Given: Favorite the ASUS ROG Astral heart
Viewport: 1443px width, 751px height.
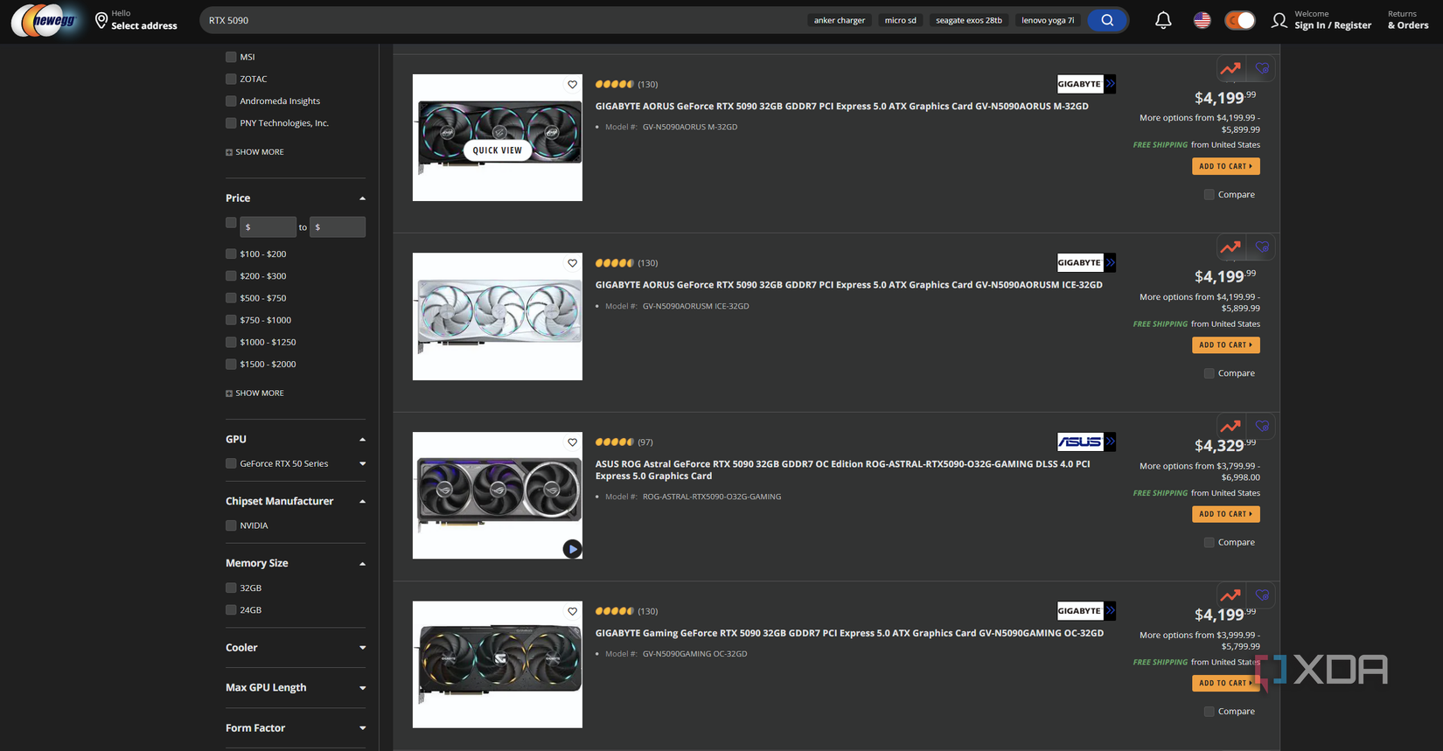Looking at the screenshot, I should click(573, 442).
